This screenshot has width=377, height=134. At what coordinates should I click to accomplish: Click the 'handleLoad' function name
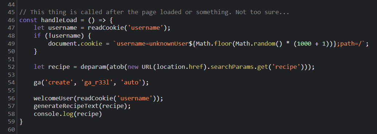[x=59, y=20]
